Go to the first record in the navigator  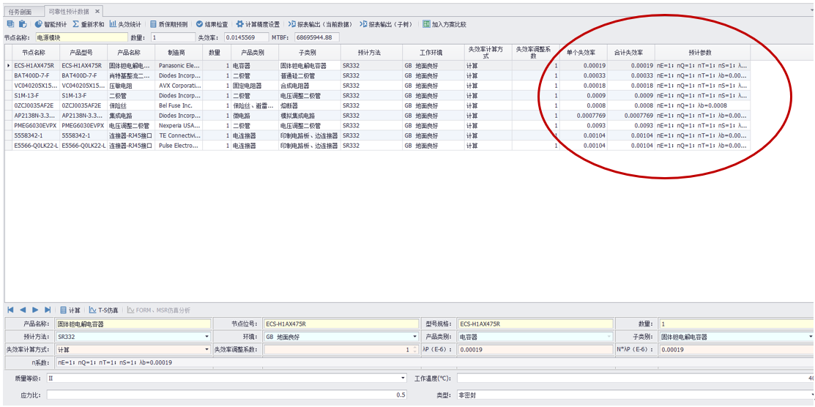(10, 310)
